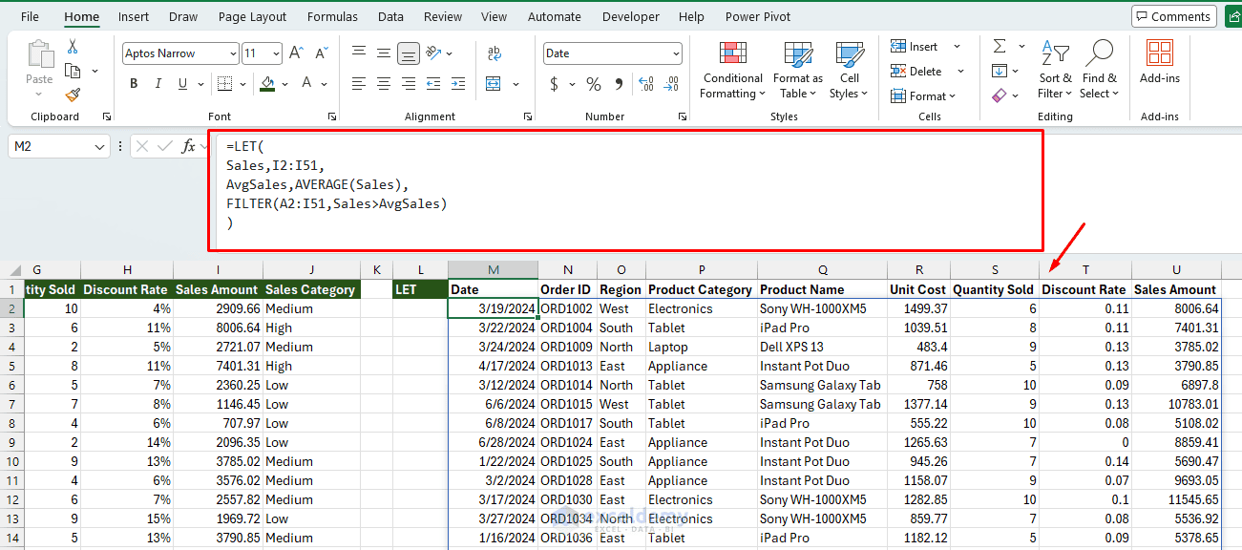Select row header 5

click(11, 366)
